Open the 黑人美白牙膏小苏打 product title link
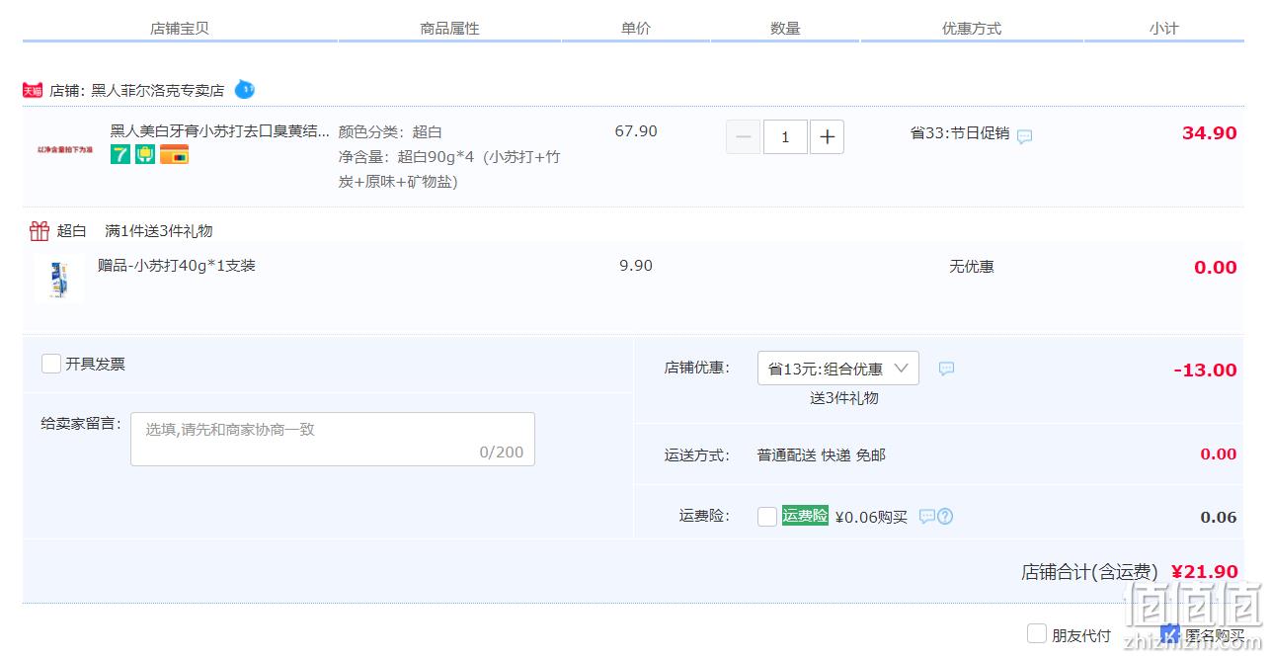The height and width of the screenshot is (659, 1271). click(220, 130)
